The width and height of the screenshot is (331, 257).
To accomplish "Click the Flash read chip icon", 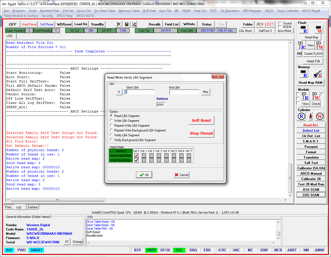I will click(304, 29).
